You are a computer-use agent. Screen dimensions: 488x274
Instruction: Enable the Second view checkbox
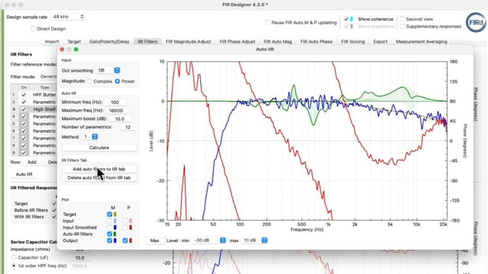[x=402, y=19]
